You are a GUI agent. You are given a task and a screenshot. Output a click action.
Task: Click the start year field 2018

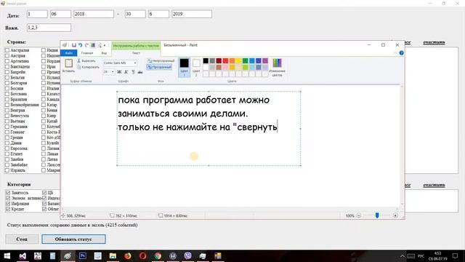click(94, 14)
